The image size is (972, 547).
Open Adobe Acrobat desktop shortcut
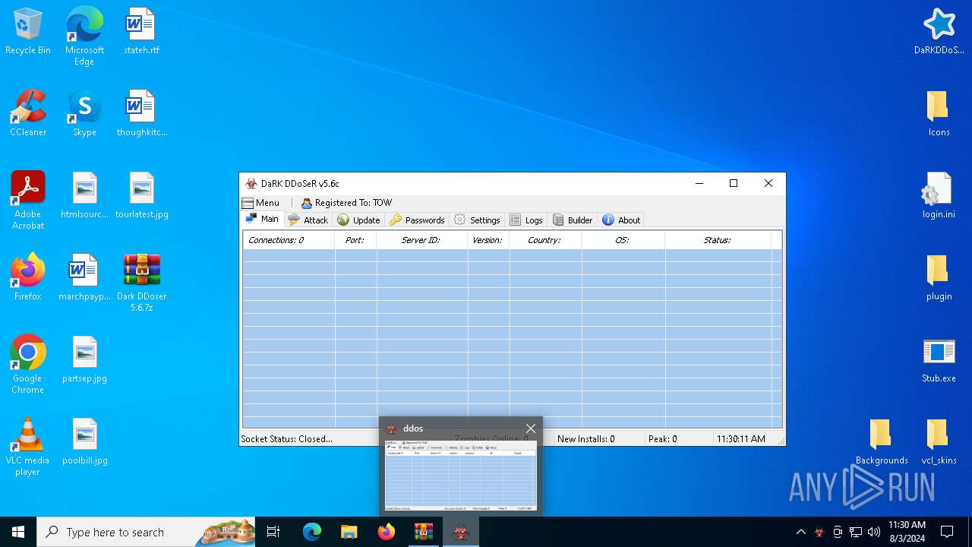coord(28,201)
